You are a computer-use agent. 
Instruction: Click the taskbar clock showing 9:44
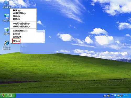point(126,96)
